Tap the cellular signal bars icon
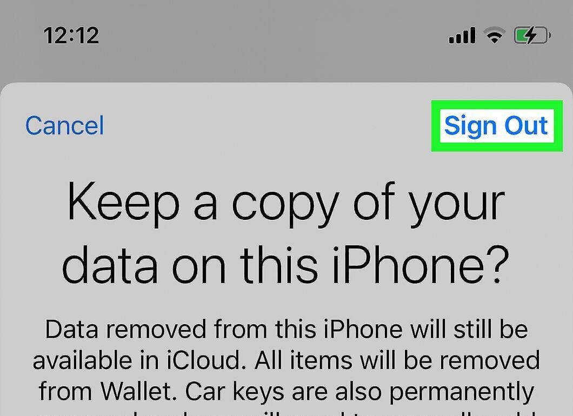This screenshot has height=416, width=573. click(462, 36)
